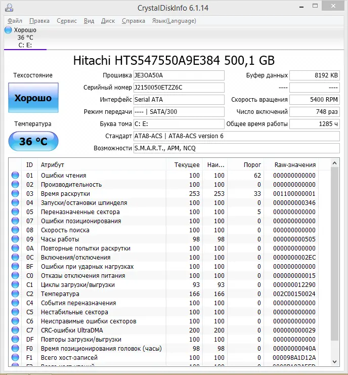Image resolution: width=348 pixels, height=375 pixels.
Task: Click the Прошивка field JE3OA50A
Action: tap(179, 75)
